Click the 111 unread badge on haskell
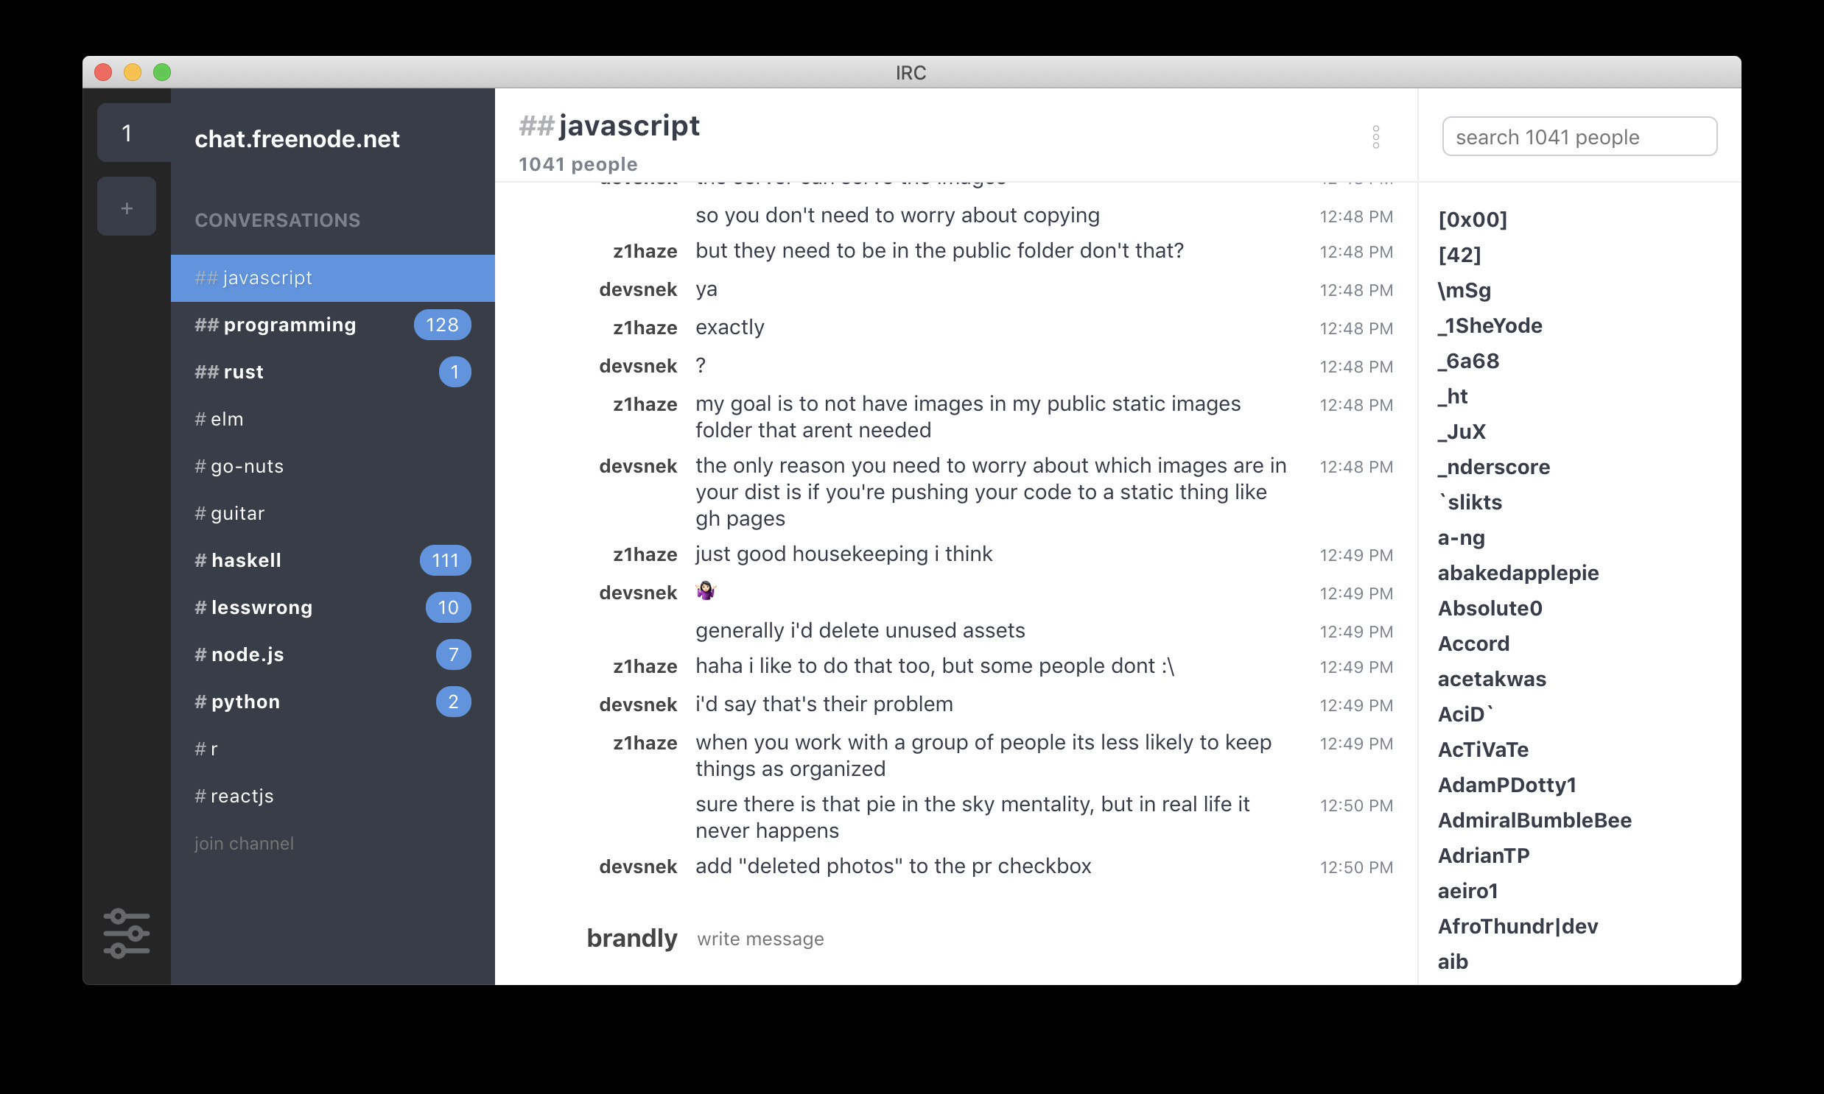The width and height of the screenshot is (1824, 1094). [x=445, y=560]
